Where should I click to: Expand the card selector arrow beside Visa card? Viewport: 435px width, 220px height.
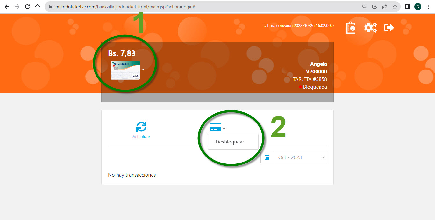tap(143, 70)
